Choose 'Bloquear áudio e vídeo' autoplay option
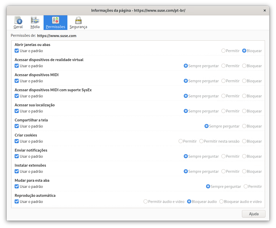The height and width of the screenshot is (228, 276). pyautogui.click(x=221, y=202)
